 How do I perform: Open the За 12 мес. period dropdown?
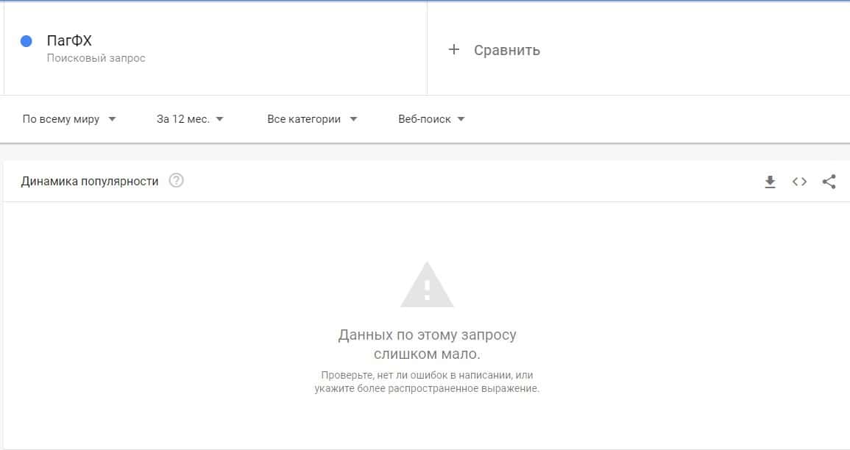point(190,119)
